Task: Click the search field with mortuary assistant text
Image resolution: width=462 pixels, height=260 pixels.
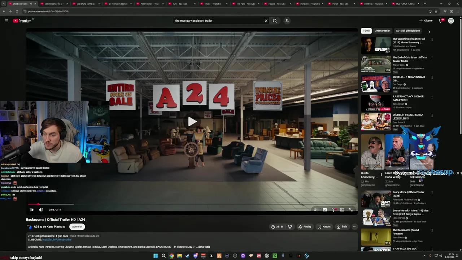Action: tap(218, 21)
